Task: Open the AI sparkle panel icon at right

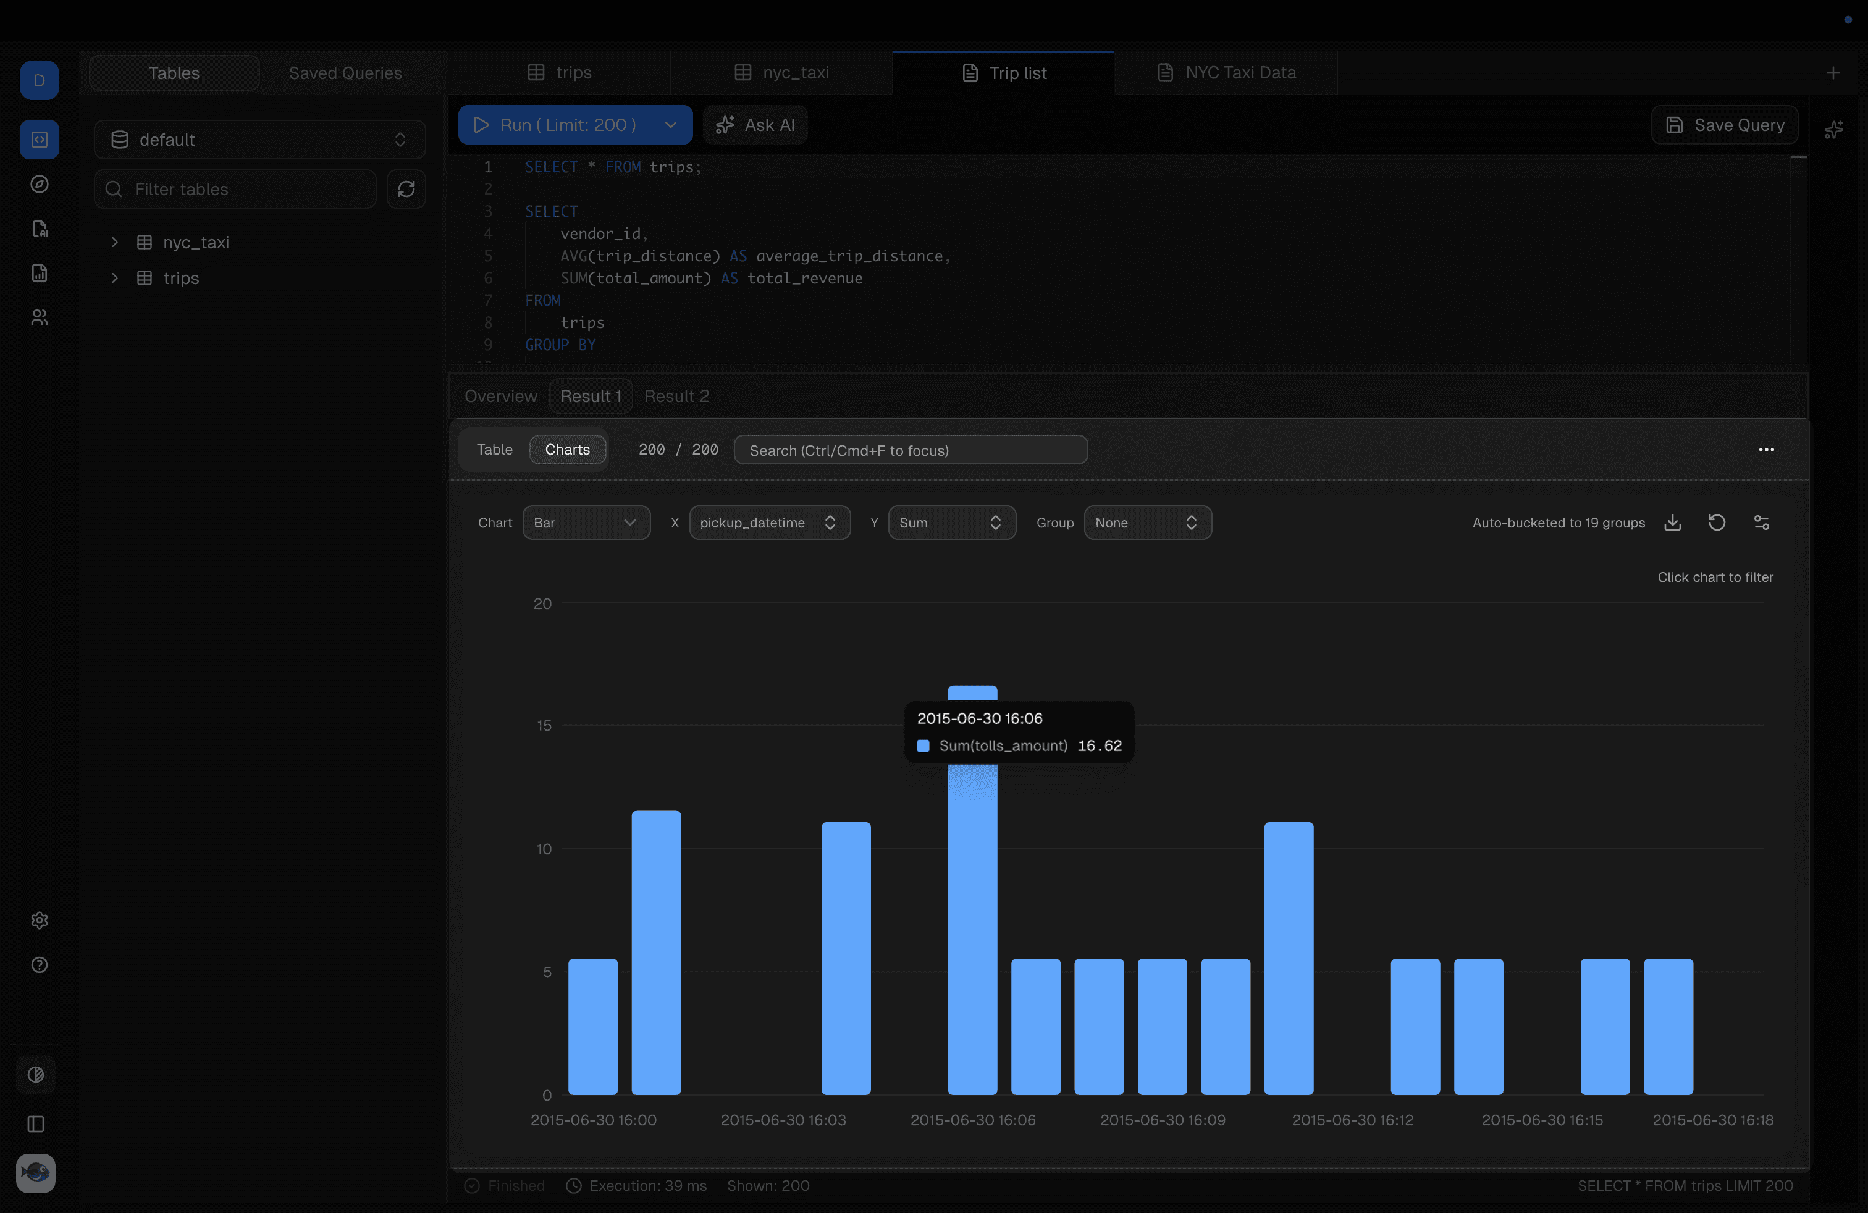Action: (x=1834, y=130)
